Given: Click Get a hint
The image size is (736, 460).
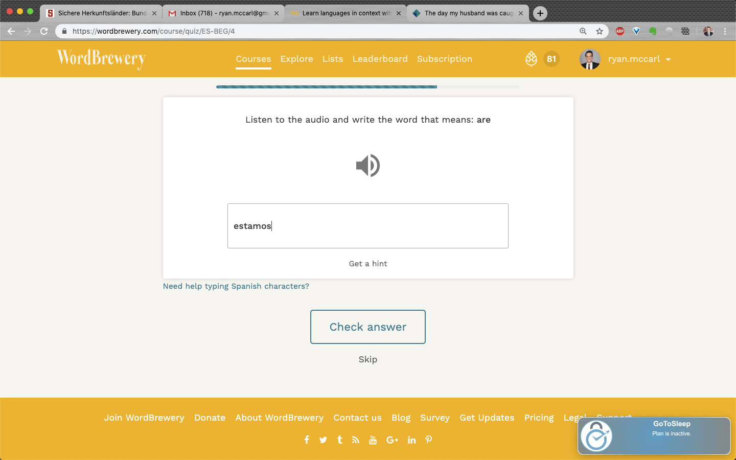Looking at the screenshot, I should point(368,264).
